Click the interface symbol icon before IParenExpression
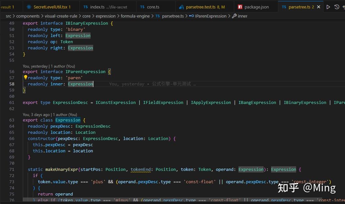The image size is (345, 204). (191, 16)
